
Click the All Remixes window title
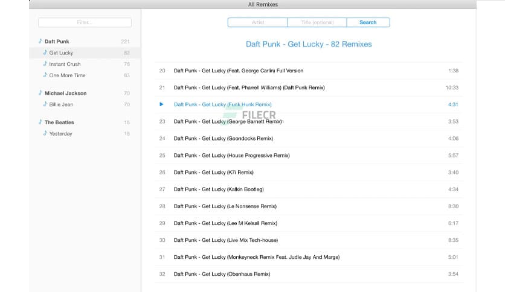pyautogui.click(x=263, y=4)
